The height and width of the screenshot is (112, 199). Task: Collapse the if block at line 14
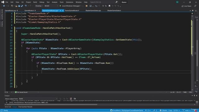click(16, 43)
